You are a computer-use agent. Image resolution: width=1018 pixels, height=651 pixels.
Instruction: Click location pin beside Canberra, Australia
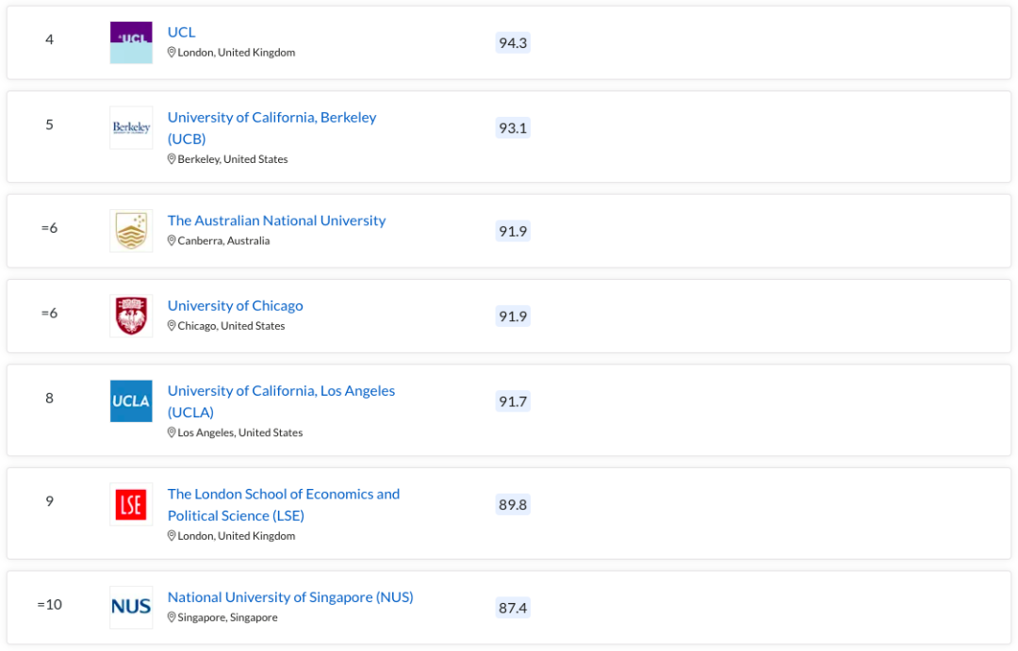[172, 241]
